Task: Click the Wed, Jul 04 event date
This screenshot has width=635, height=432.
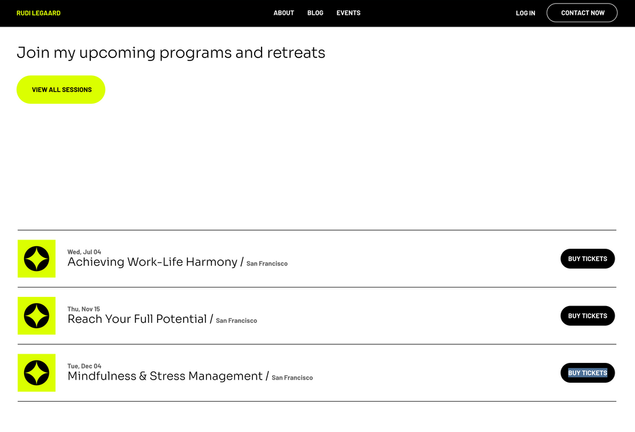Action: (84, 252)
